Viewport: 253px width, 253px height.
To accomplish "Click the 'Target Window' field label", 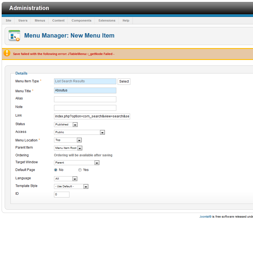I will click(x=26, y=162).
